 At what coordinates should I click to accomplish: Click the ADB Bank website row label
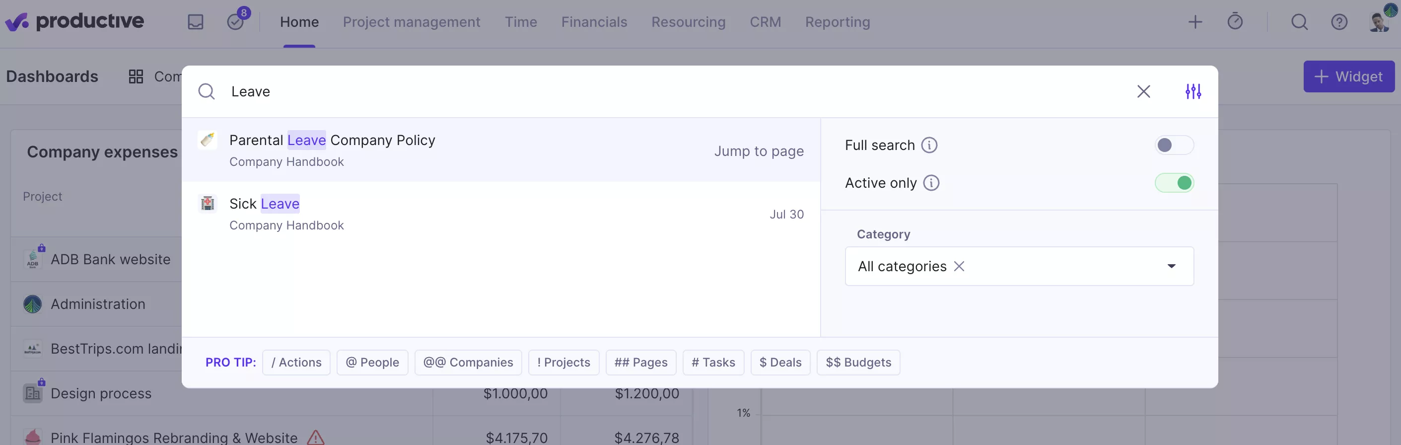click(x=110, y=259)
